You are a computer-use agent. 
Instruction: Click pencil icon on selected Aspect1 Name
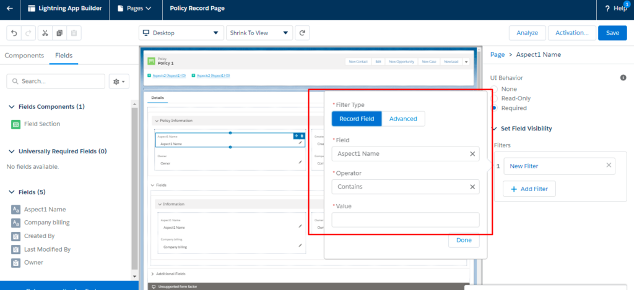point(300,143)
